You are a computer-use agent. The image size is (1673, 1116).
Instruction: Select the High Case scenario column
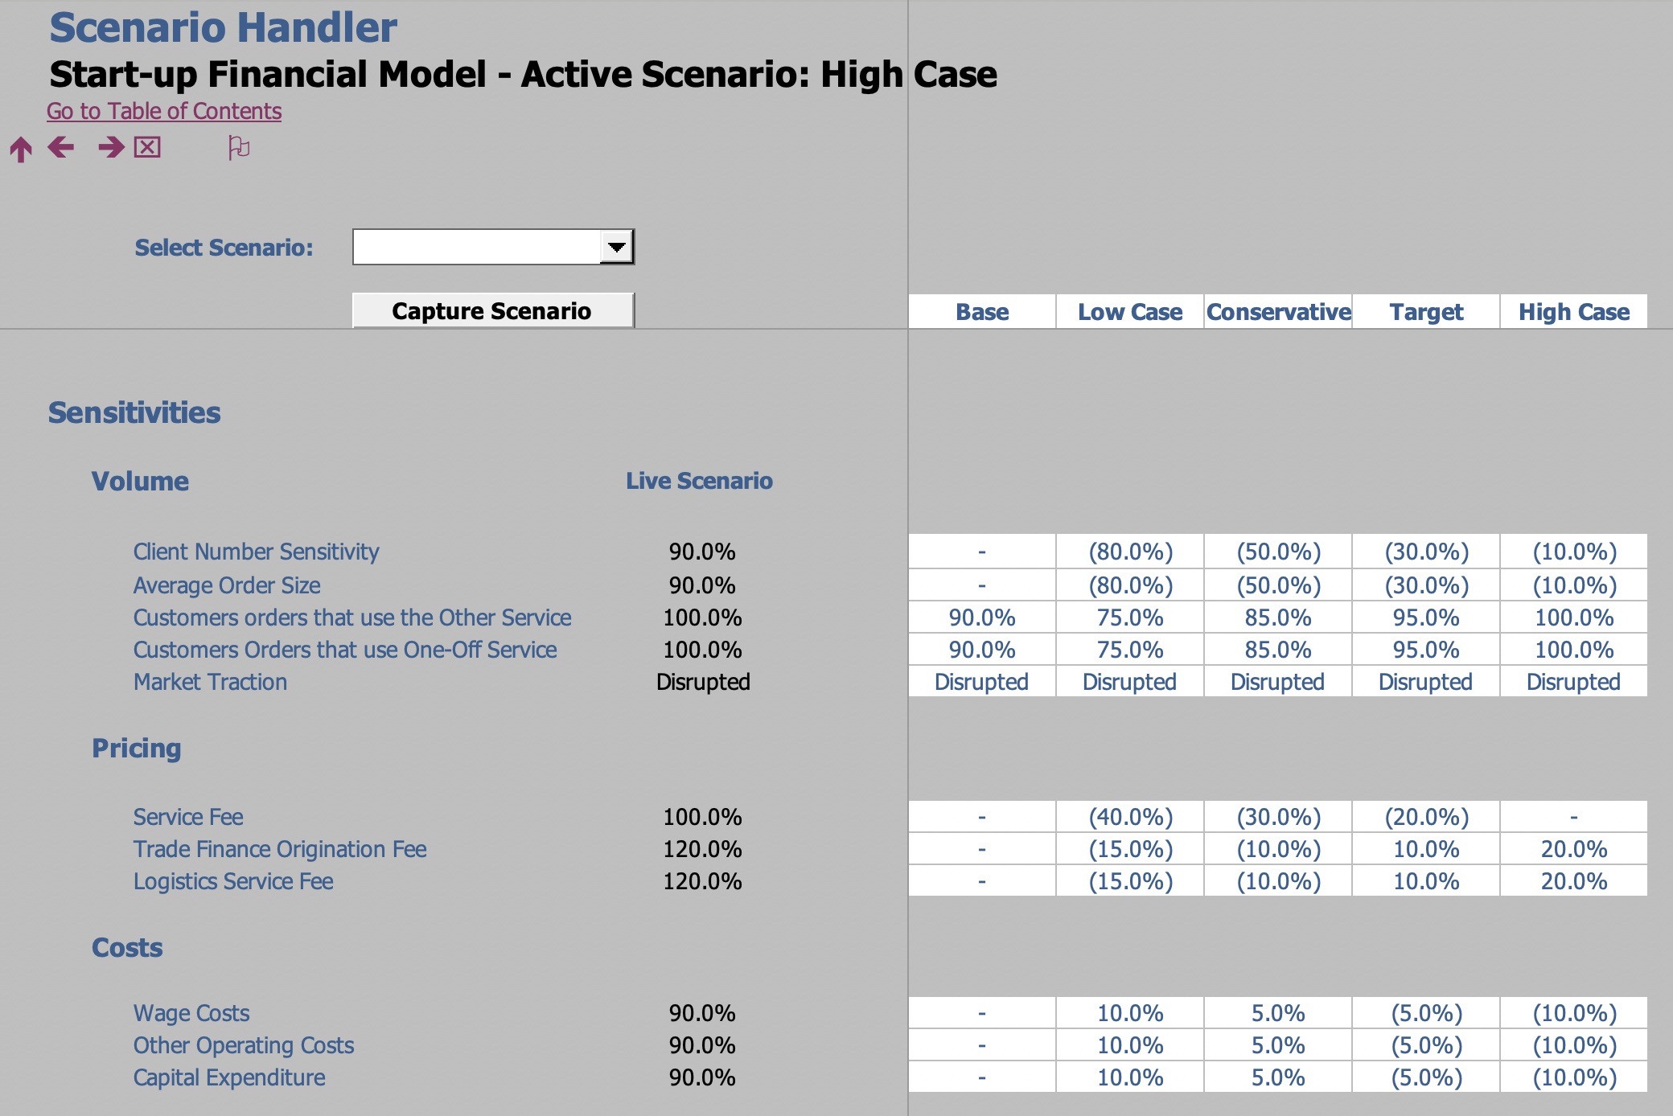tap(1569, 313)
